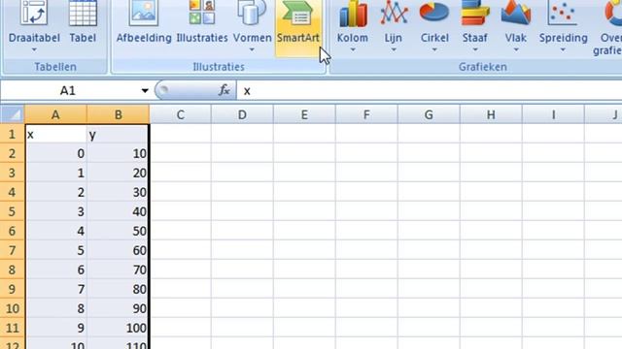Select column B header
The image size is (622, 349).
click(x=119, y=114)
